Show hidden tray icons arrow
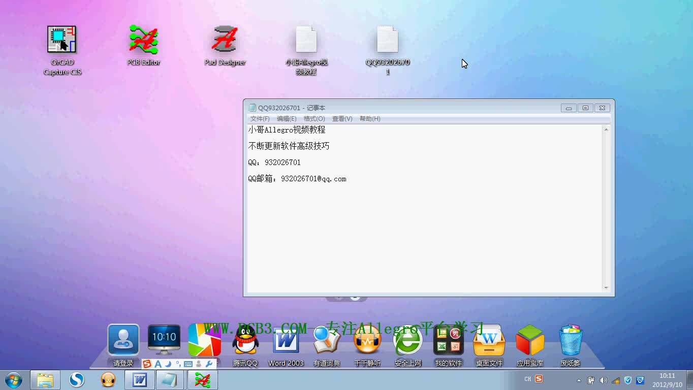This screenshot has height=390, width=693. [579, 380]
